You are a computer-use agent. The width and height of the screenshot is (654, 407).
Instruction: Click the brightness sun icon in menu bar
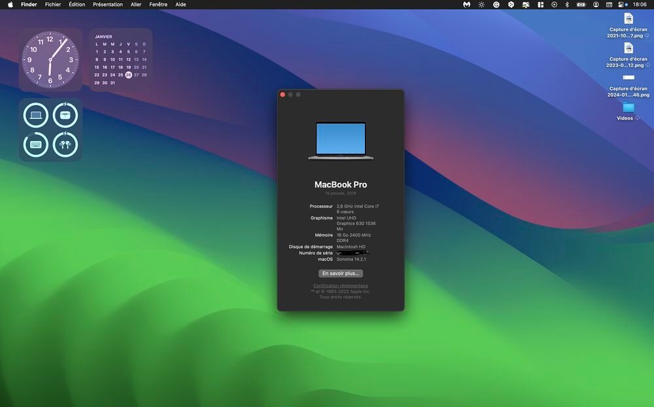tap(481, 5)
